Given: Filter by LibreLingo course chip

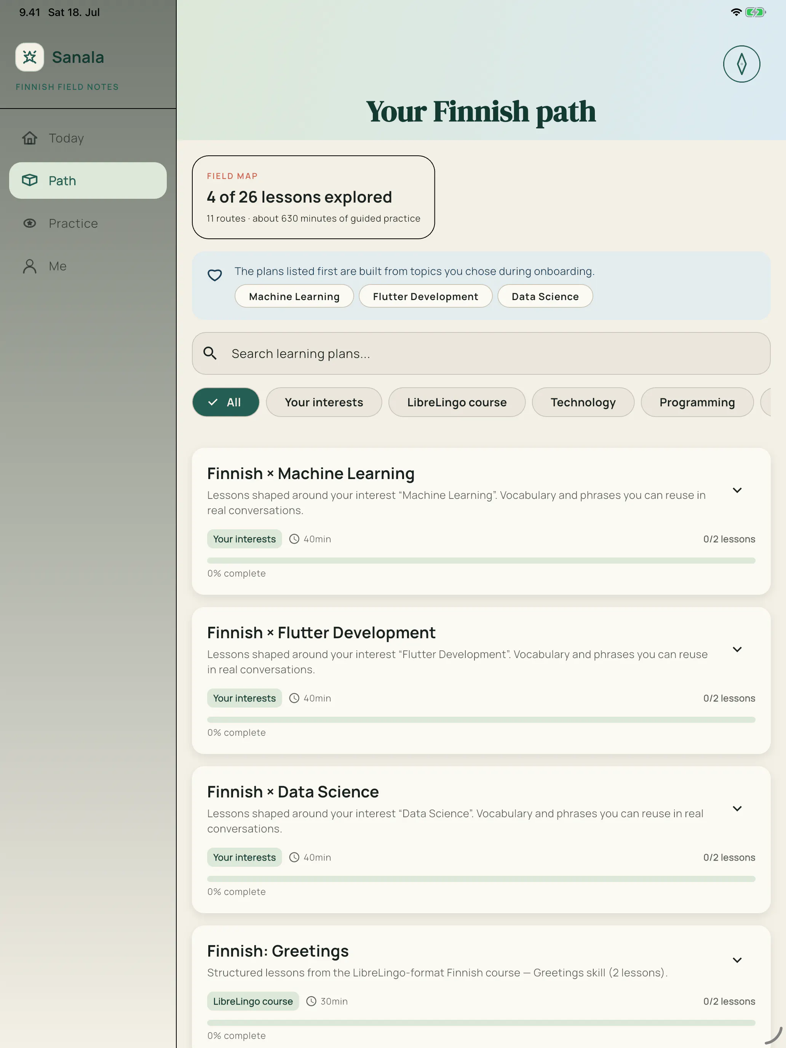Looking at the screenshot, I should tap(457, 402).
